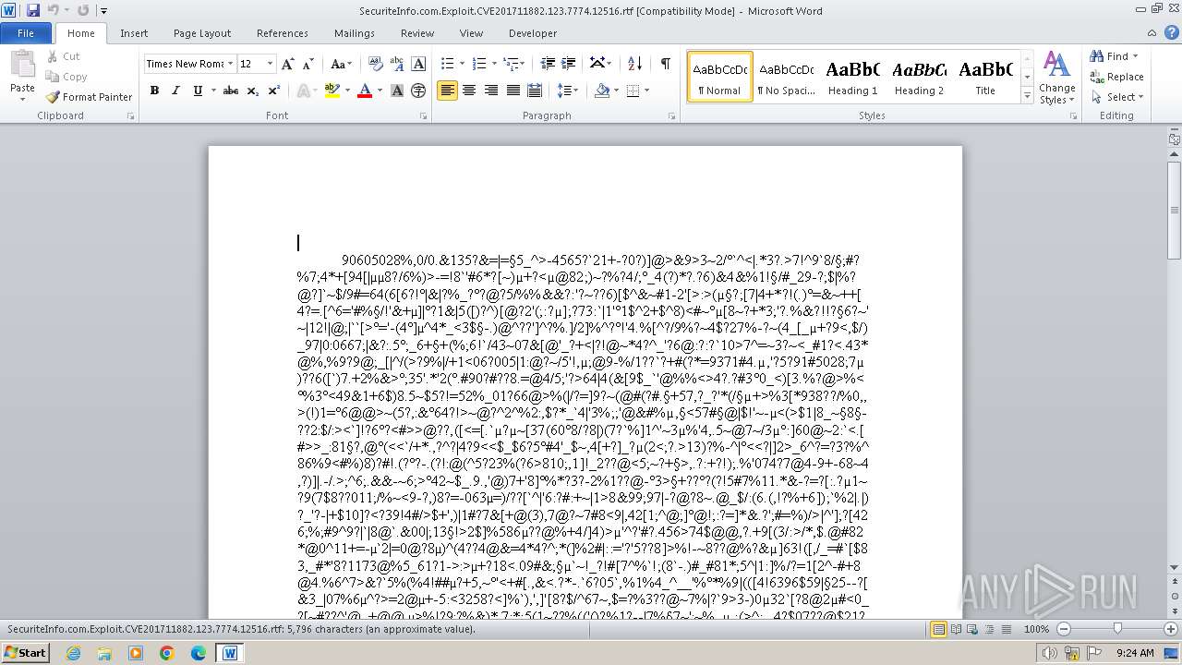
Task: Apply the Title style
Action: tap(985, 77)
